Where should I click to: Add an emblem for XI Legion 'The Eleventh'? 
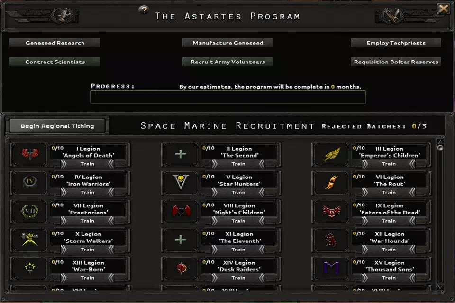coord(180,240)
